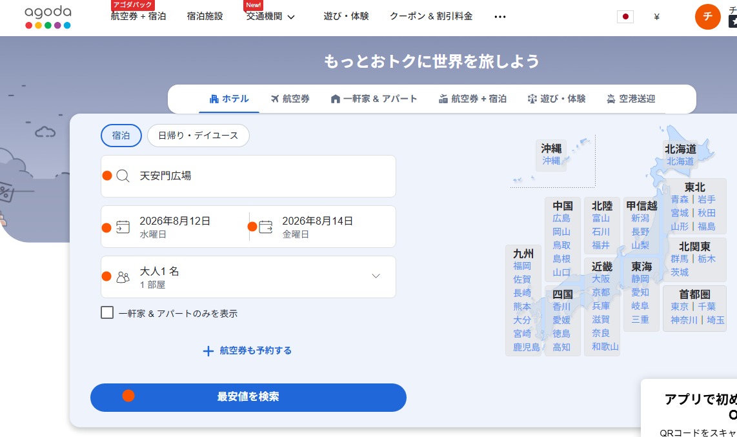Click the agoda logo

coord(48,17)
